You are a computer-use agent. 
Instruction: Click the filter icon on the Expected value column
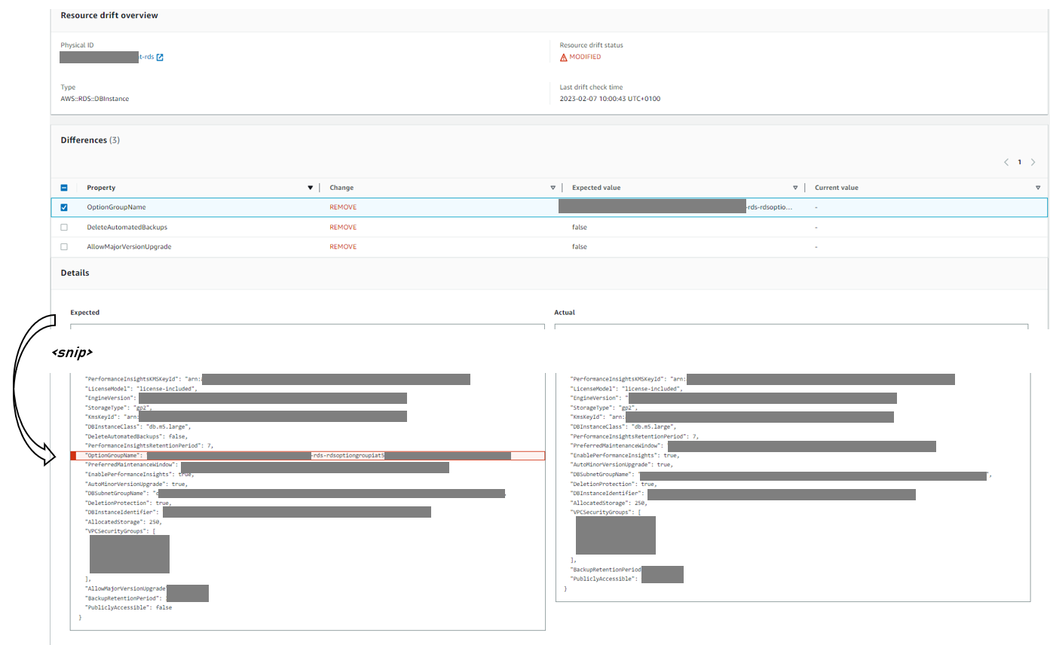coord(795,187)
